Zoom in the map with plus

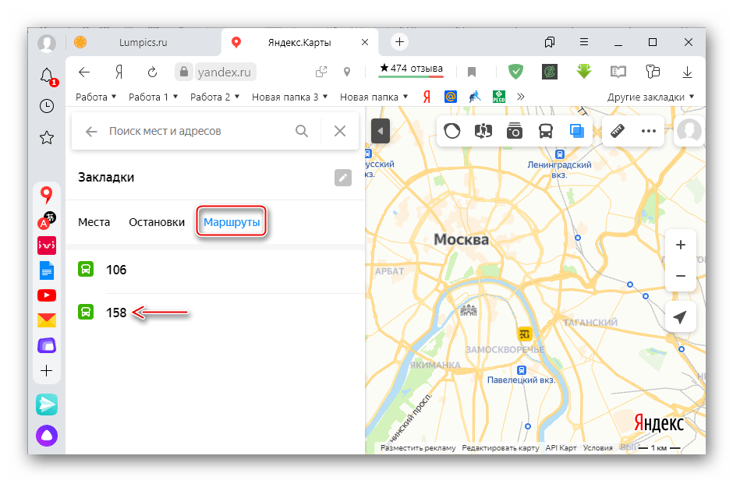(680, 245)
